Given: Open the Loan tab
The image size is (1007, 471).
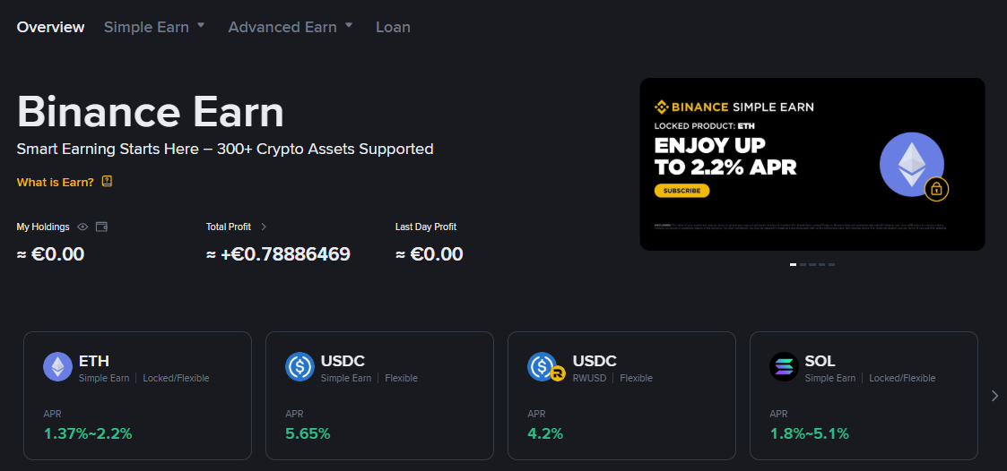Looking at the screenshot, I should pyautogui.click(x=393, y=27).
